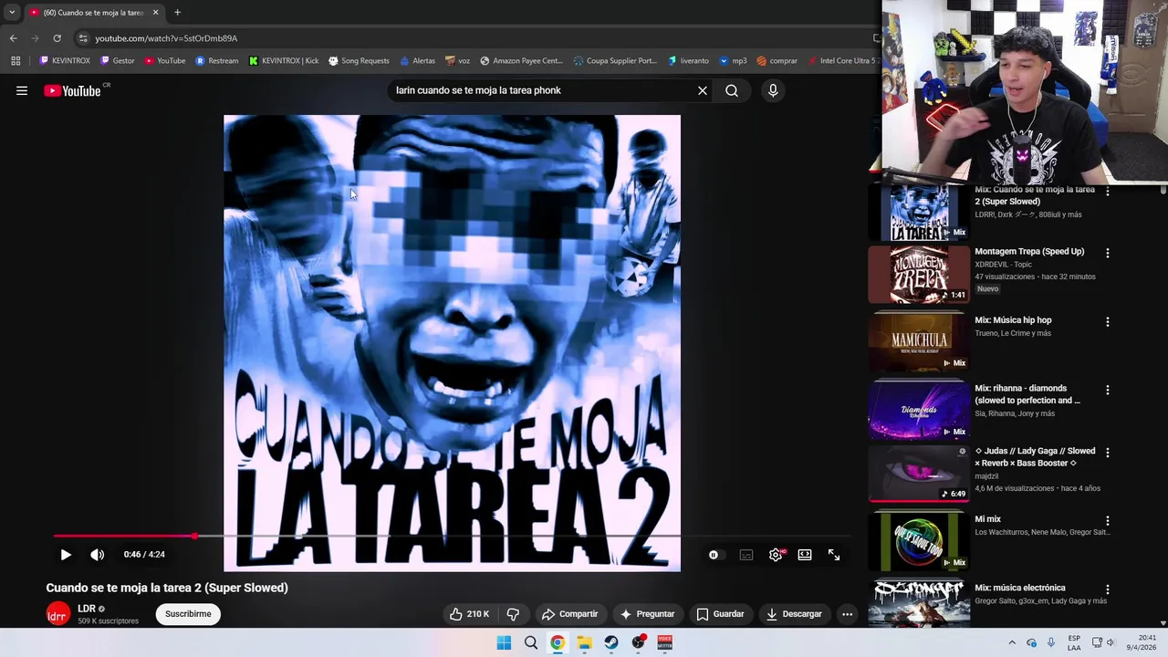Open Mi mix title
Image resolution: width=1168 pixels, height=657 pixels.
987,519
